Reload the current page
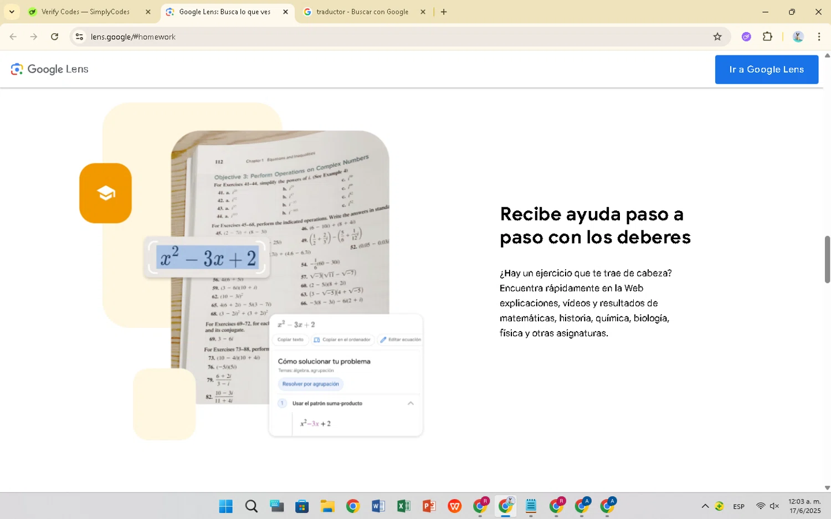The width and height of the screenshot is (831, 519). pyautogui.click(x=54, y=37)
